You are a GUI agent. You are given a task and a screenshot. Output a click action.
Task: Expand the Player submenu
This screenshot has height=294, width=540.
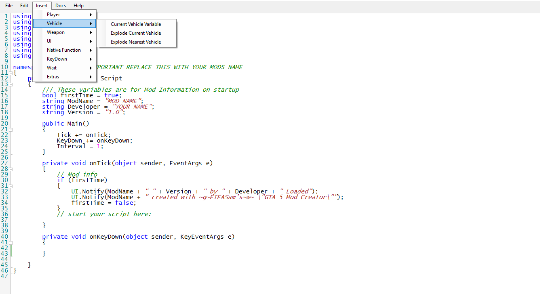65,15
